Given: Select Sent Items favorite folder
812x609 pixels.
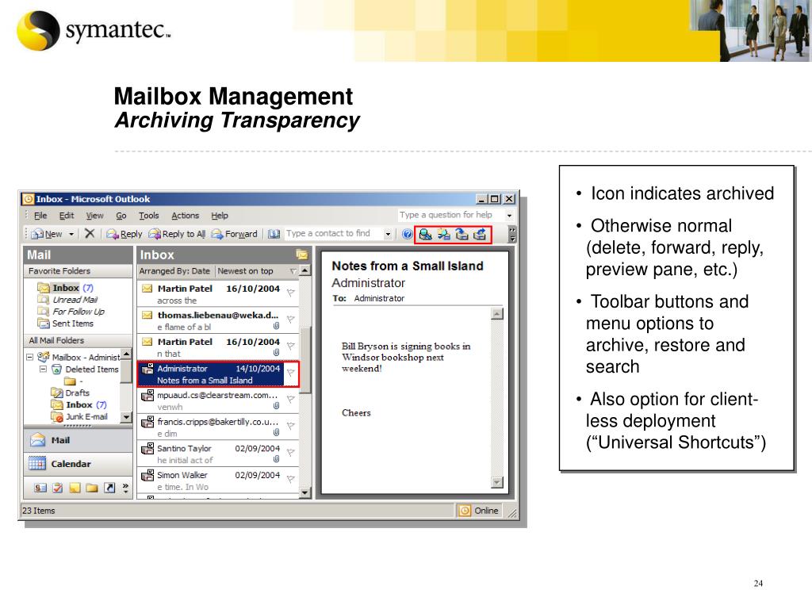Looking at the screenshot, I should click(72, 324).
